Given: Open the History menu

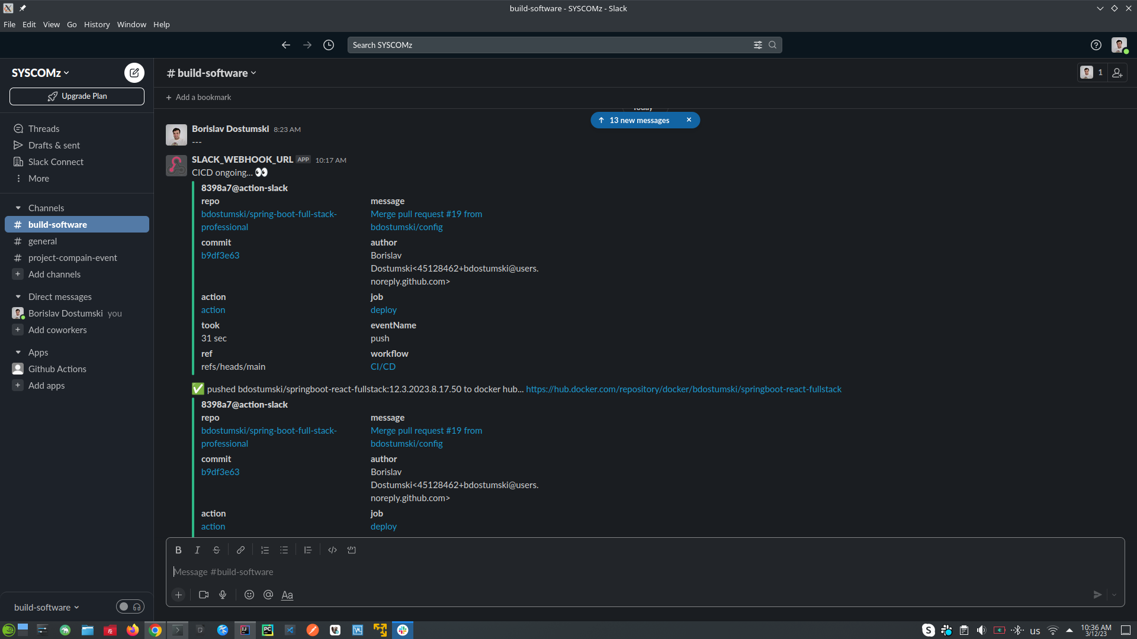Looking at the screenshot, I should coord(97,24).
